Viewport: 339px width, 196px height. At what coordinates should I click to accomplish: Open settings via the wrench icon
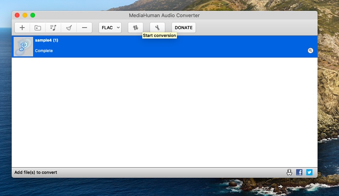157,28
